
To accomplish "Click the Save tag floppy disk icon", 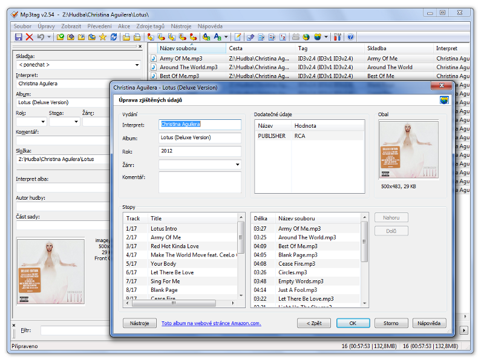I will pos(18,37).
